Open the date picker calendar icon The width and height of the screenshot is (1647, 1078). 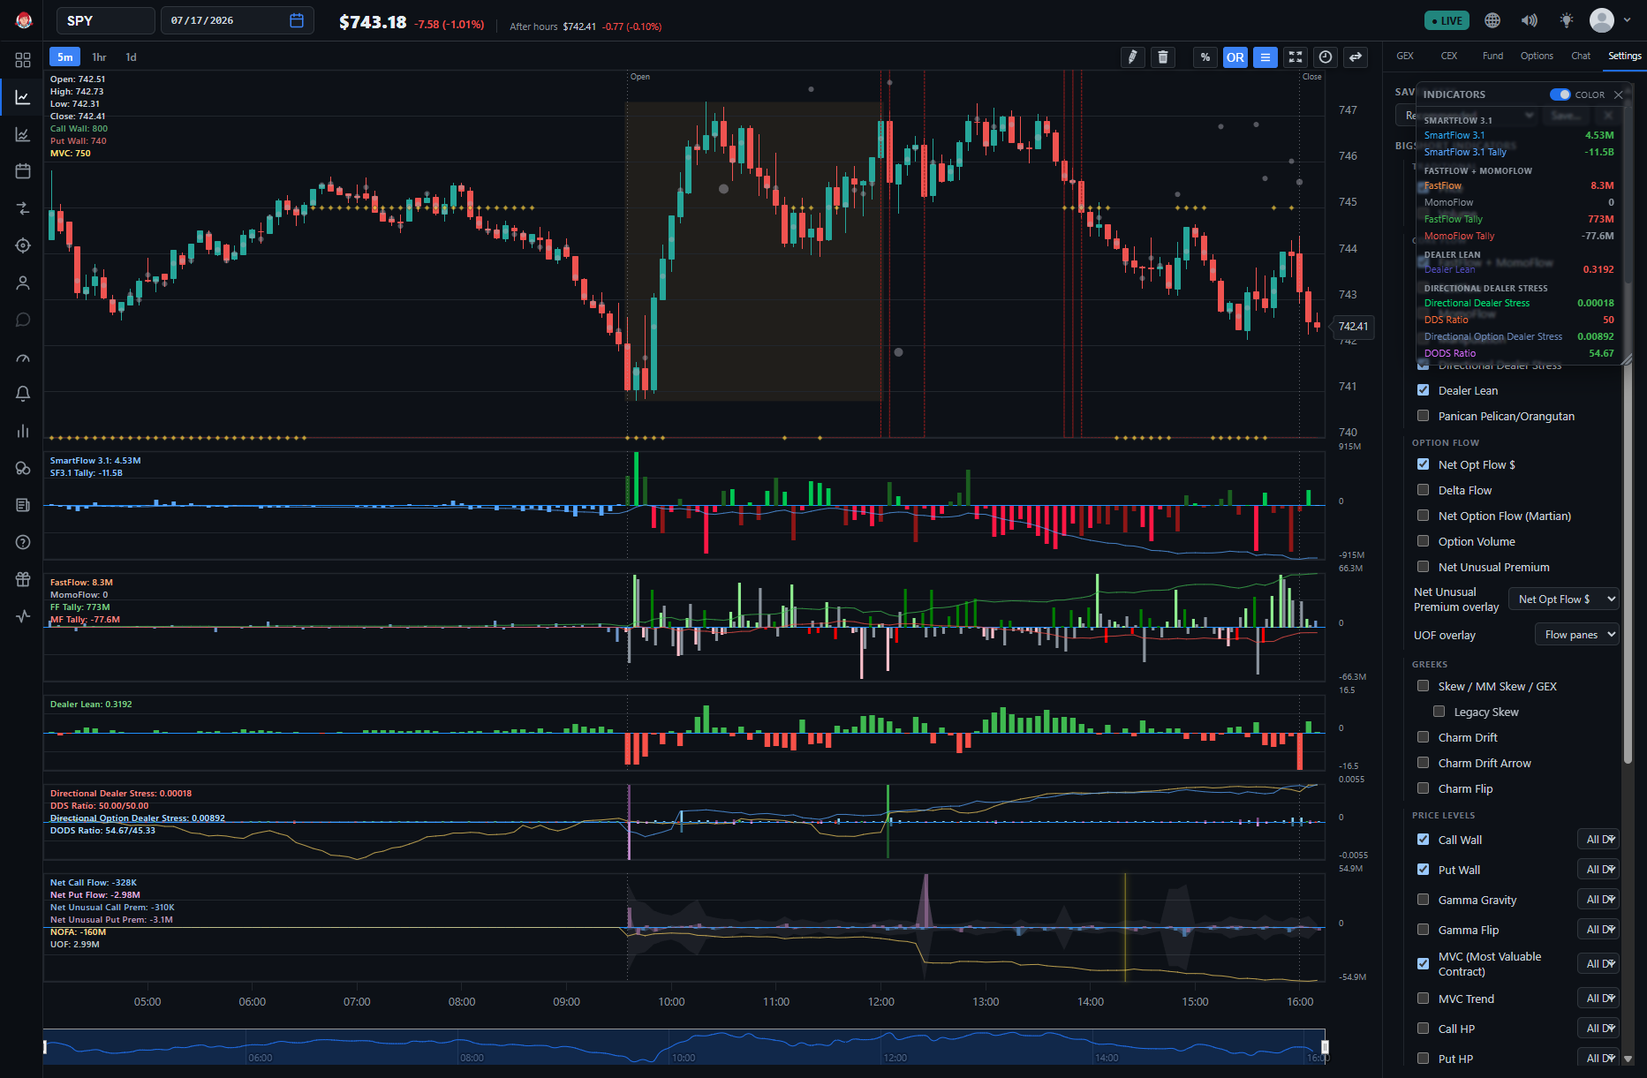[x=297, y=20]
